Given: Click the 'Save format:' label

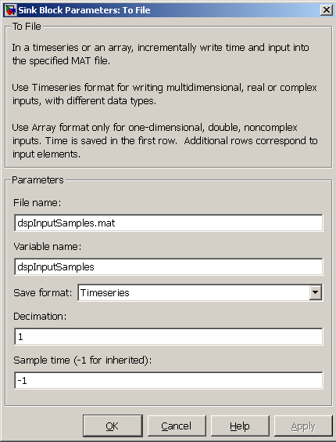Looking at the screenshot, I should click(43, 292).
